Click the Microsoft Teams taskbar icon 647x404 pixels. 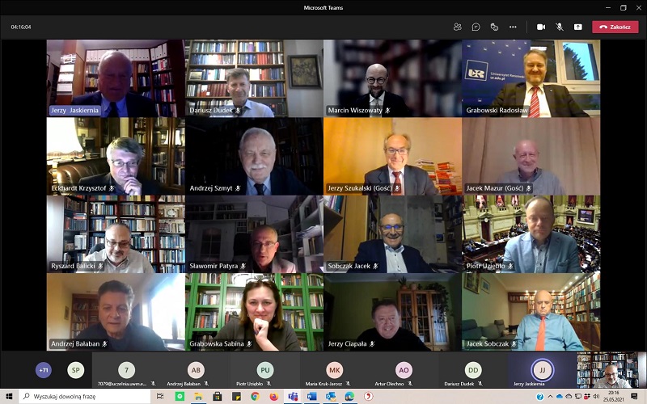point(292,397)
